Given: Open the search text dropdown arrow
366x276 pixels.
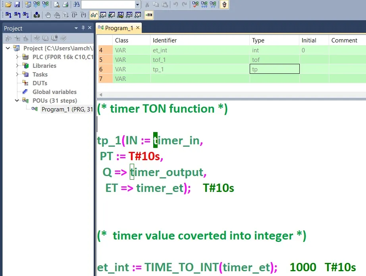Looking at the screenshot, I should click(x=137, y=4).
